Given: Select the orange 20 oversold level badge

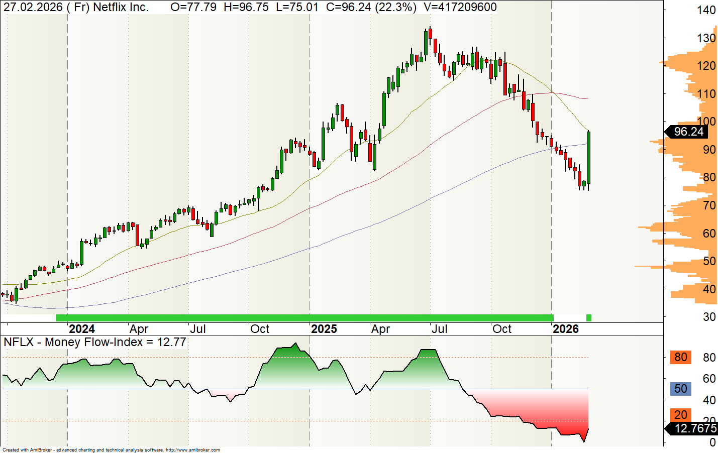Looking at the screenshot, I should [x=680, y=415].
